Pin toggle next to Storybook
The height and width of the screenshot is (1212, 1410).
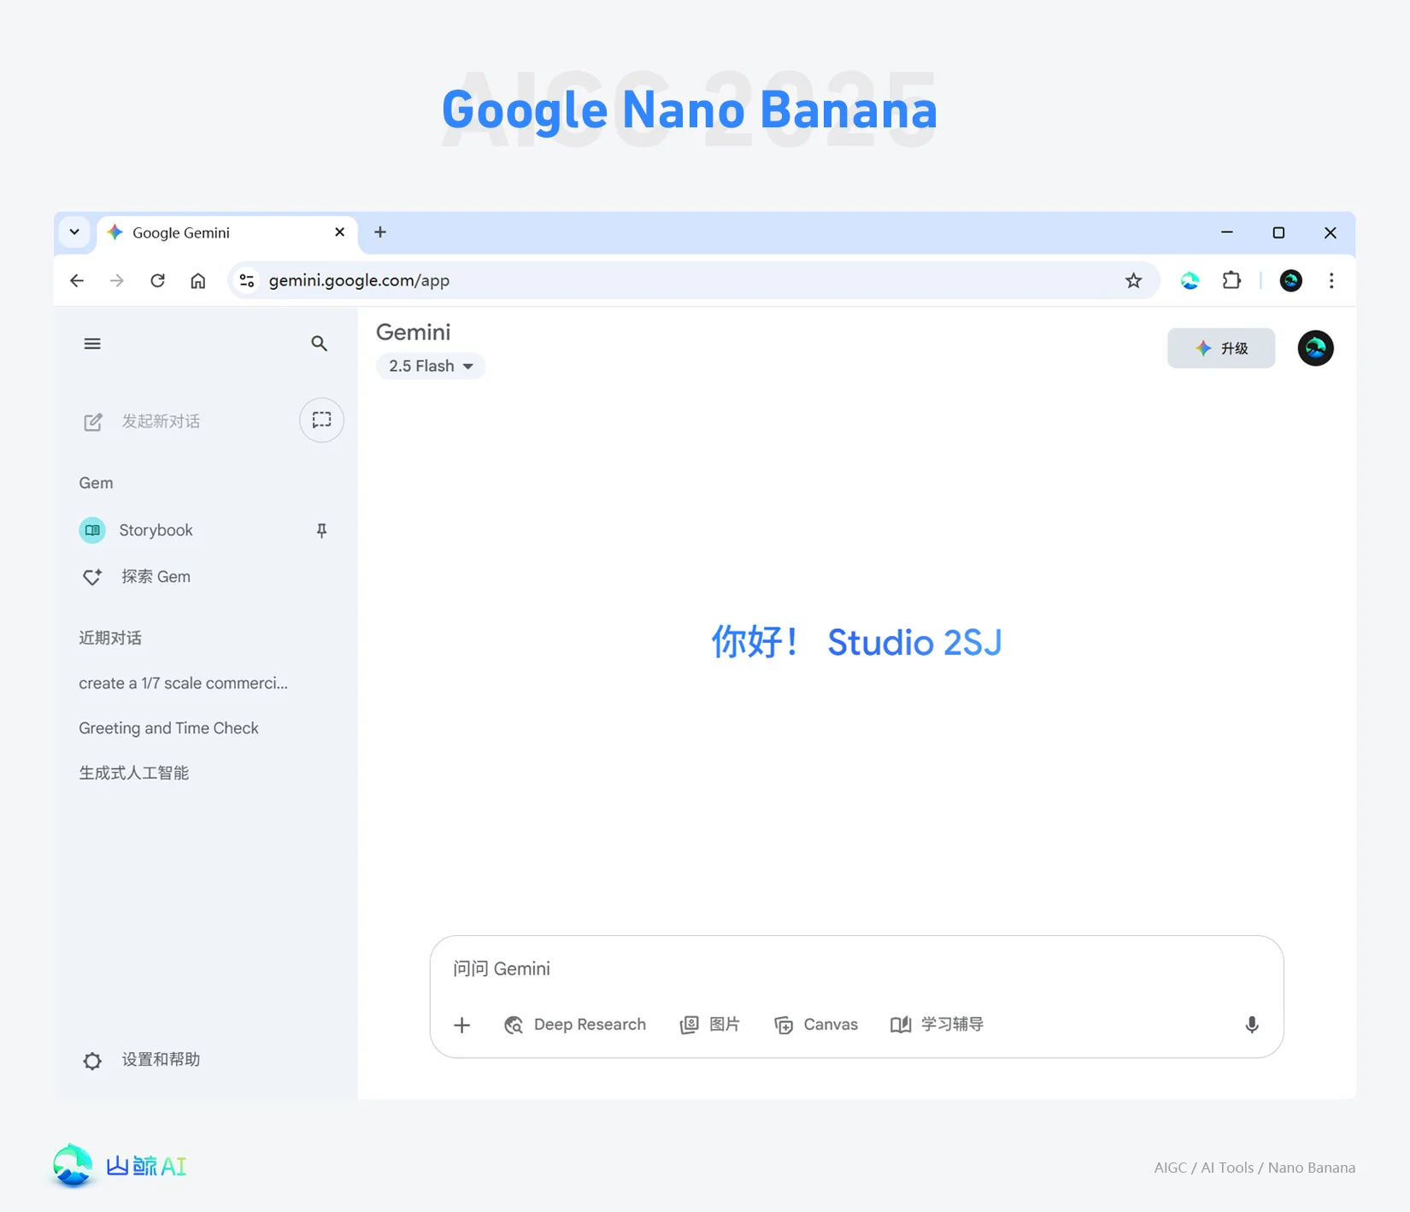pyautogui.click(x=321, y=531)
